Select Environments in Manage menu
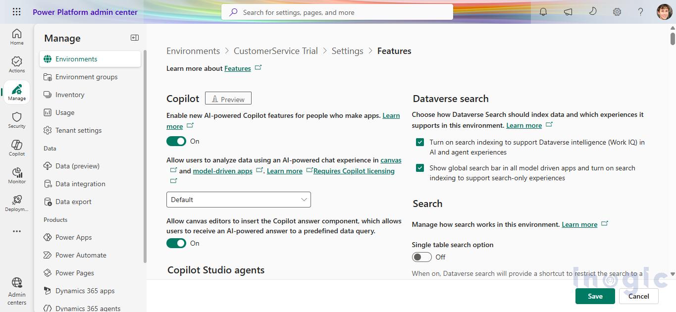Image resolution: width=676 pixels, height=312 pixels. (90, 59)
